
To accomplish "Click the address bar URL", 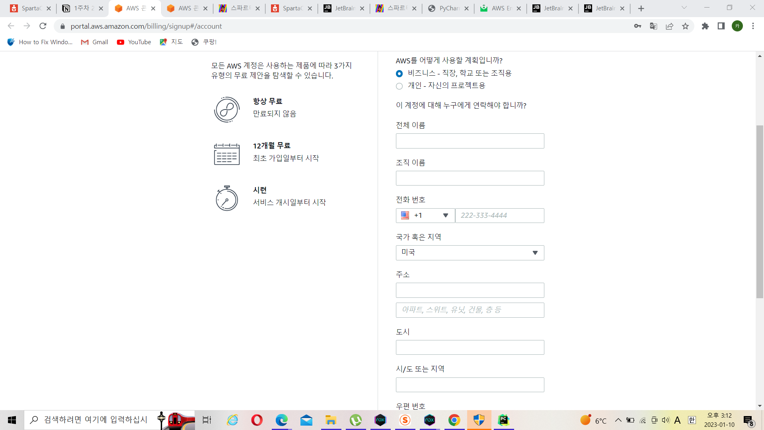I will click(146, 26).
